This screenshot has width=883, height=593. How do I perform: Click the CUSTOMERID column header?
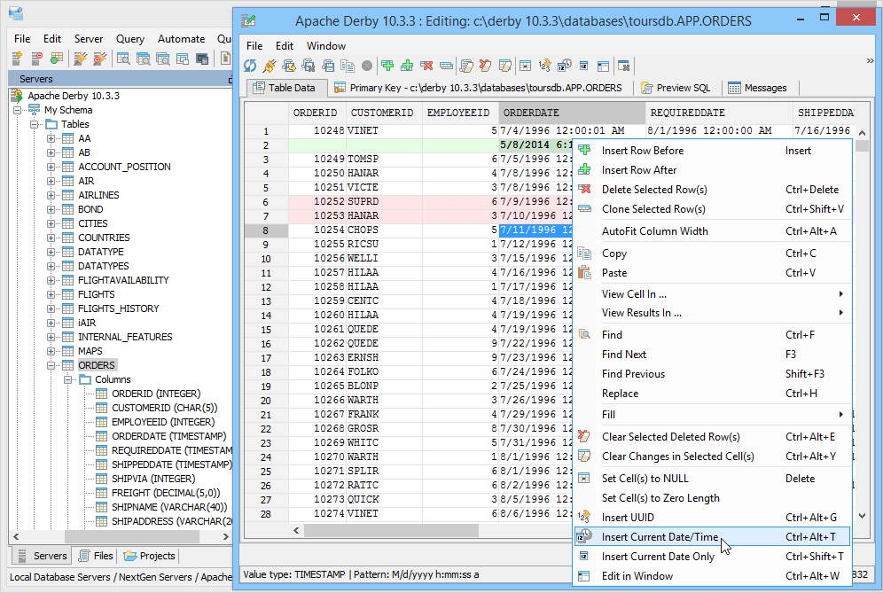coord(382,113)
